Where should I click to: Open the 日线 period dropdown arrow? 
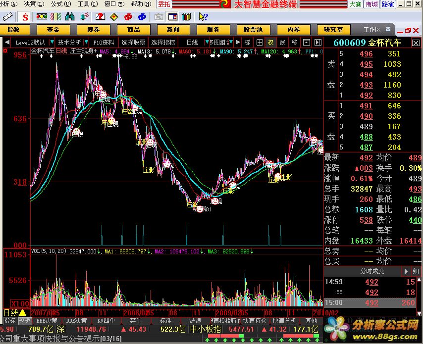[x=207, y=42]
